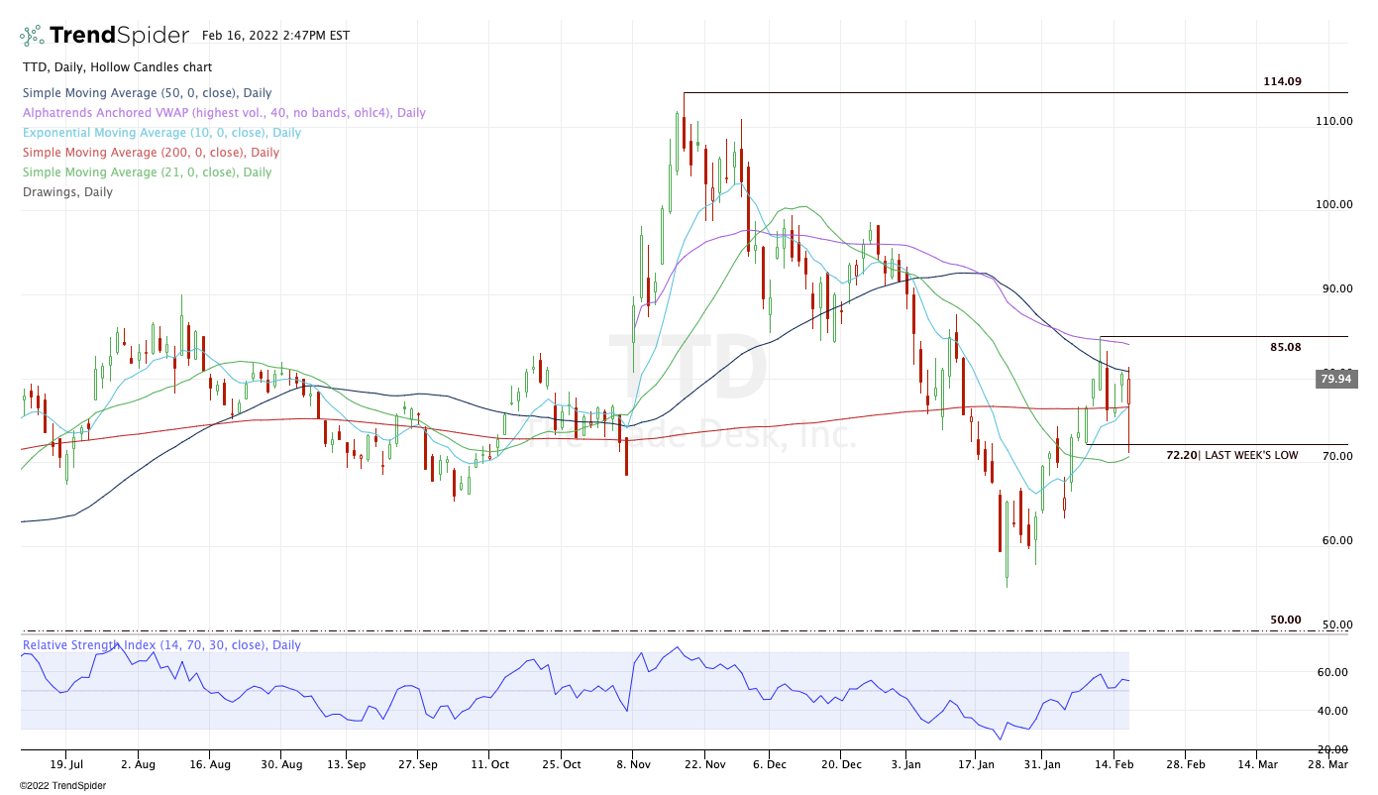Viewport: 1378px width, 795px height.
Task: Open the Relative Strength Index indicator label
Action: [161, 645]
